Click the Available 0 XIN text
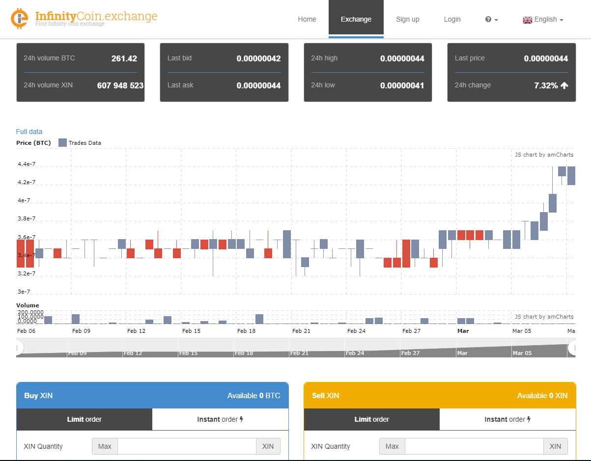This screenshot has height=461, width=591. 542,396
